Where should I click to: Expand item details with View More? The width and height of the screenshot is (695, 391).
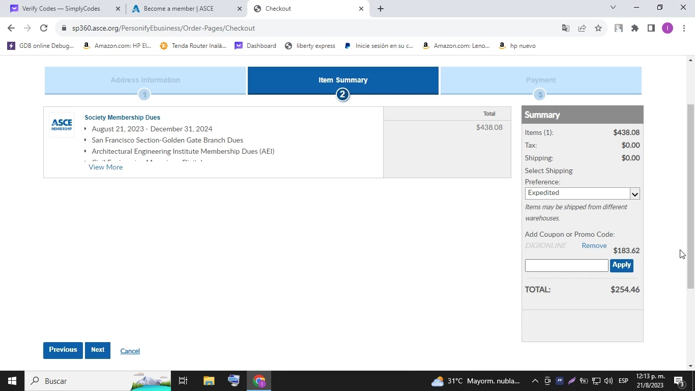click(x=105, y=167)
